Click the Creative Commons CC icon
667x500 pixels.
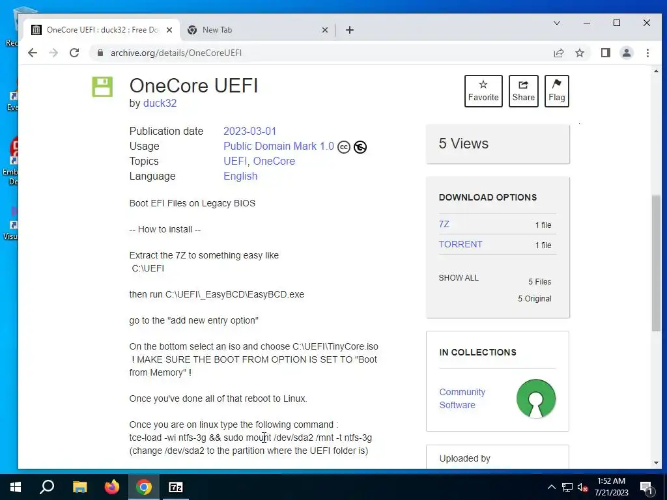click(x=344, y=147)
